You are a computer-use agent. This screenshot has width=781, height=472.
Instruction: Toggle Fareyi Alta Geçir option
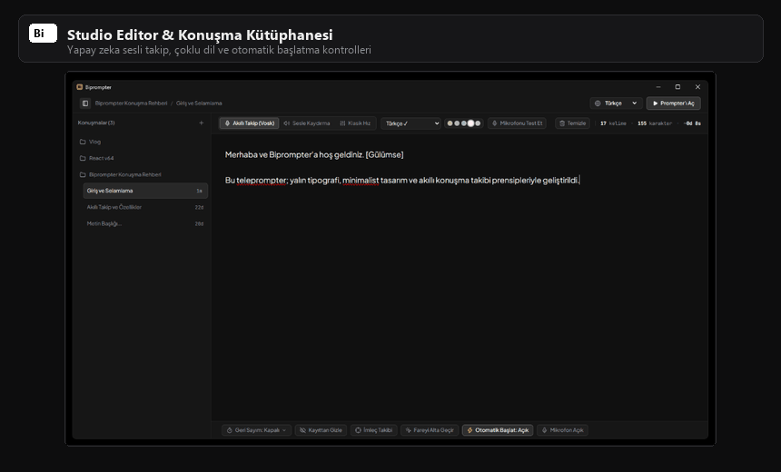point(430,430)
